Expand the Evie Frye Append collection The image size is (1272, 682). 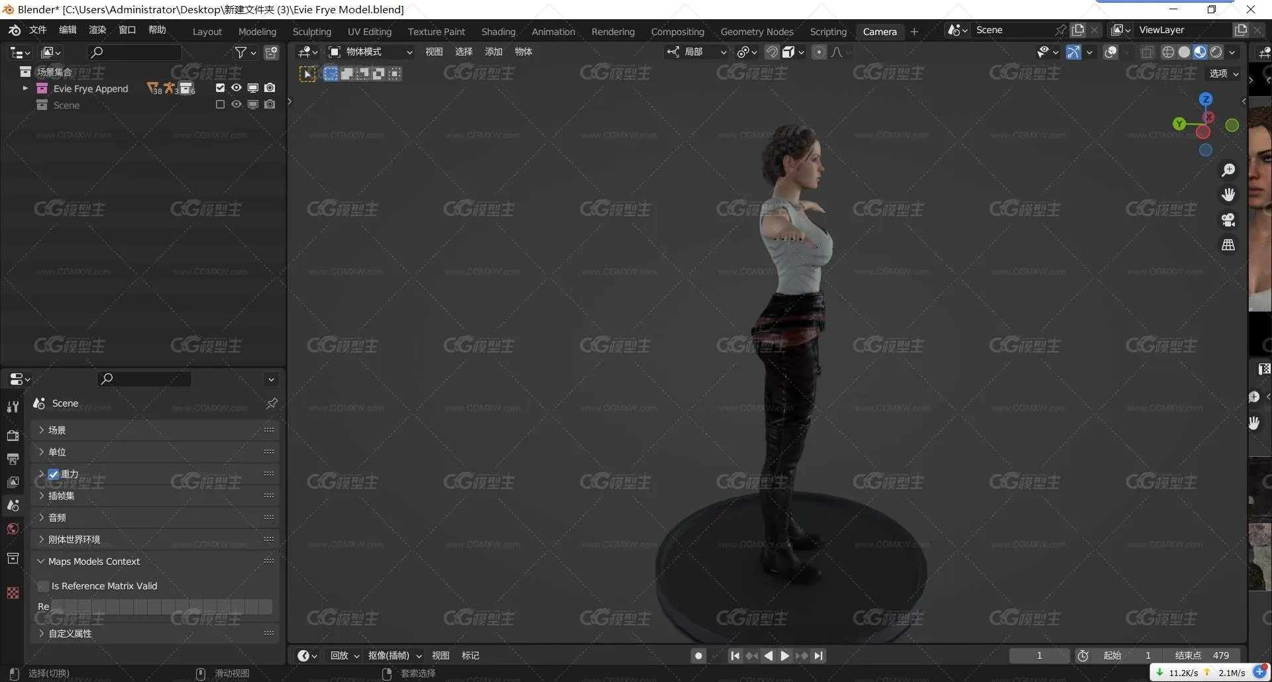[25, 87]
